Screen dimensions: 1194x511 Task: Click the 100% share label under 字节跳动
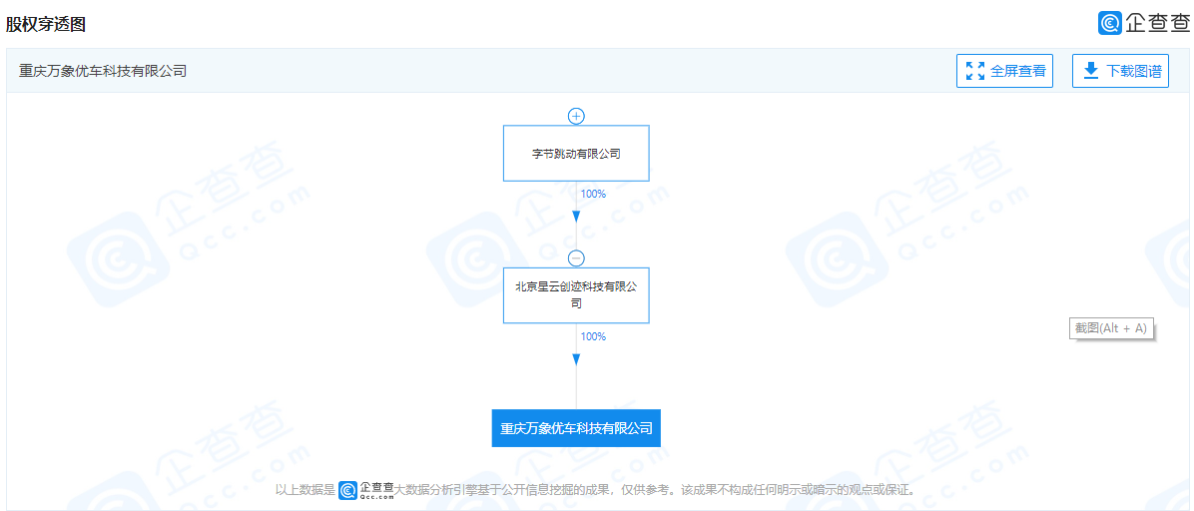pos(593,195)
